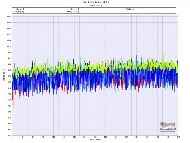
Task: Click the 75.4 y-axis value
Action: pos(9,100)
